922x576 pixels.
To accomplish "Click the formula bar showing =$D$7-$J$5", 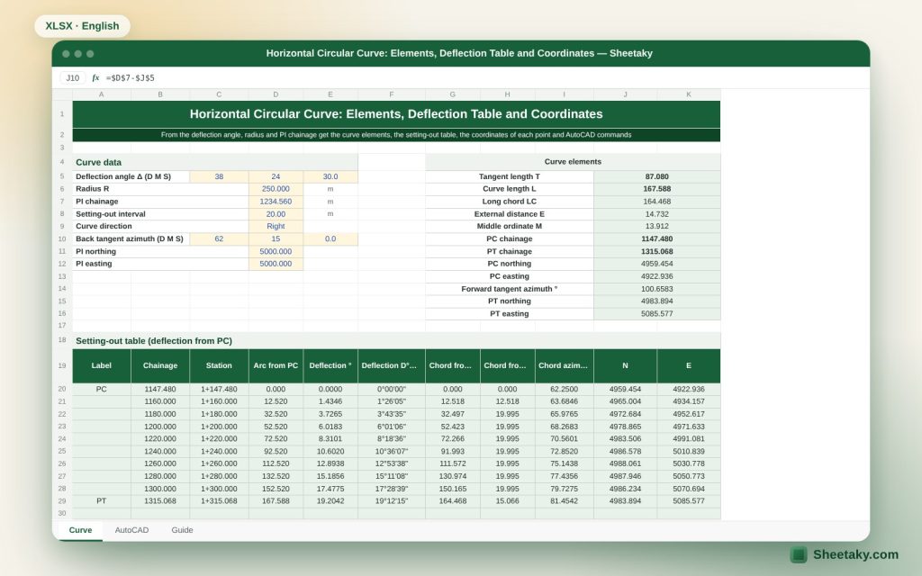I will (x=131, y=77).
